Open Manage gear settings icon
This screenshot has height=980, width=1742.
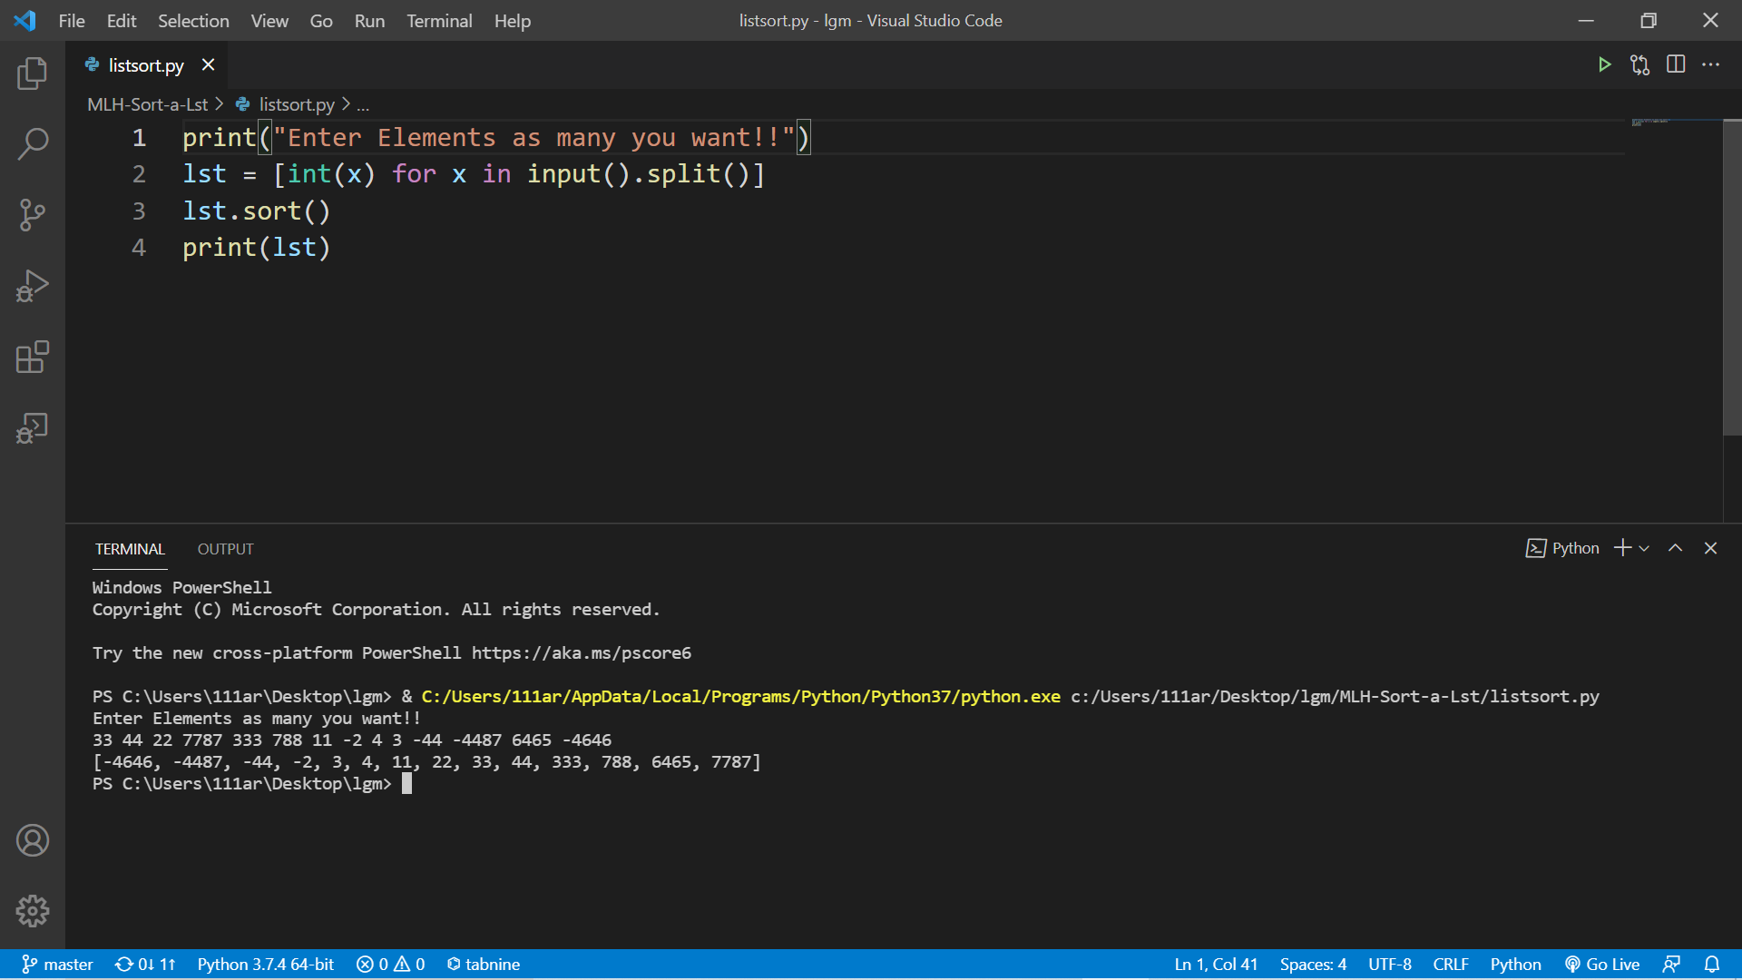click(33, 910)
